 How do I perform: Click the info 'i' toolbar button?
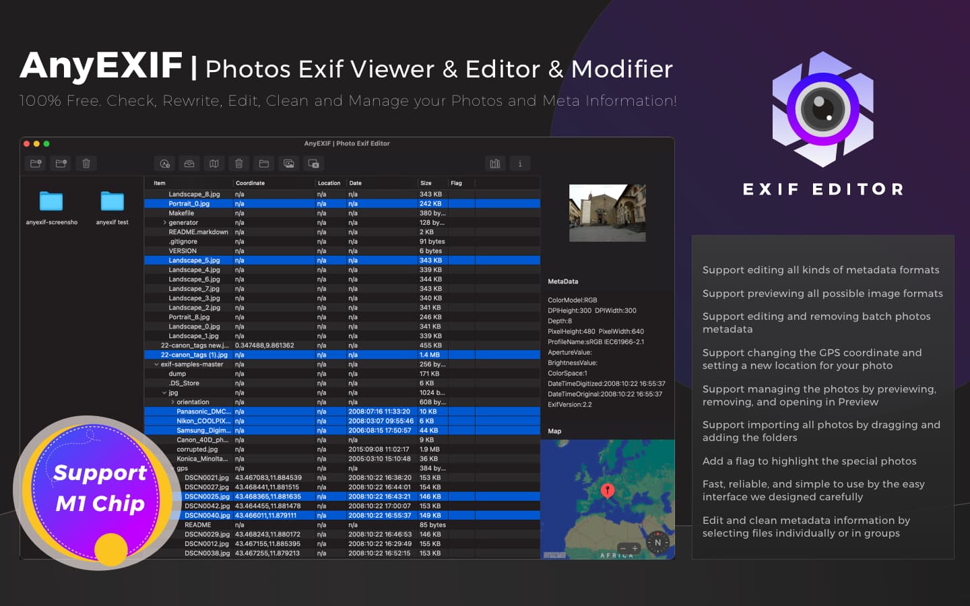[520, 164]
